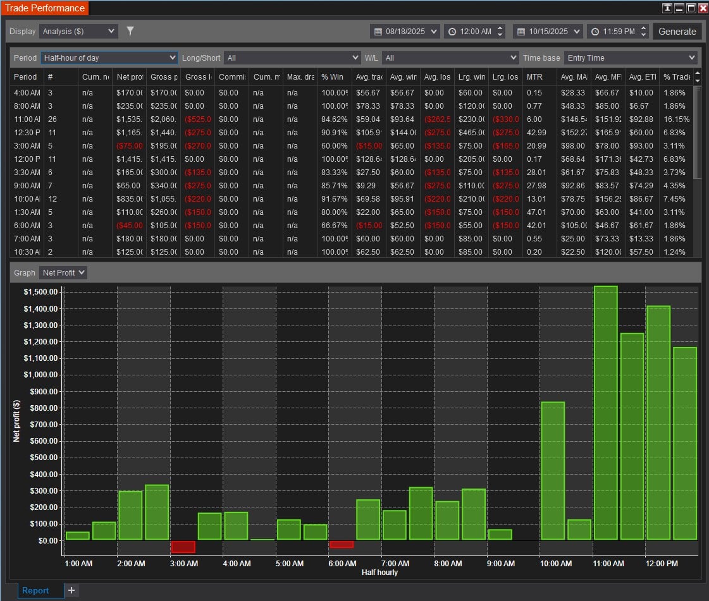709x601 pixels.
Task: Open the start date calendar picker
Action: pyautogui.click(x=378, y=32)
